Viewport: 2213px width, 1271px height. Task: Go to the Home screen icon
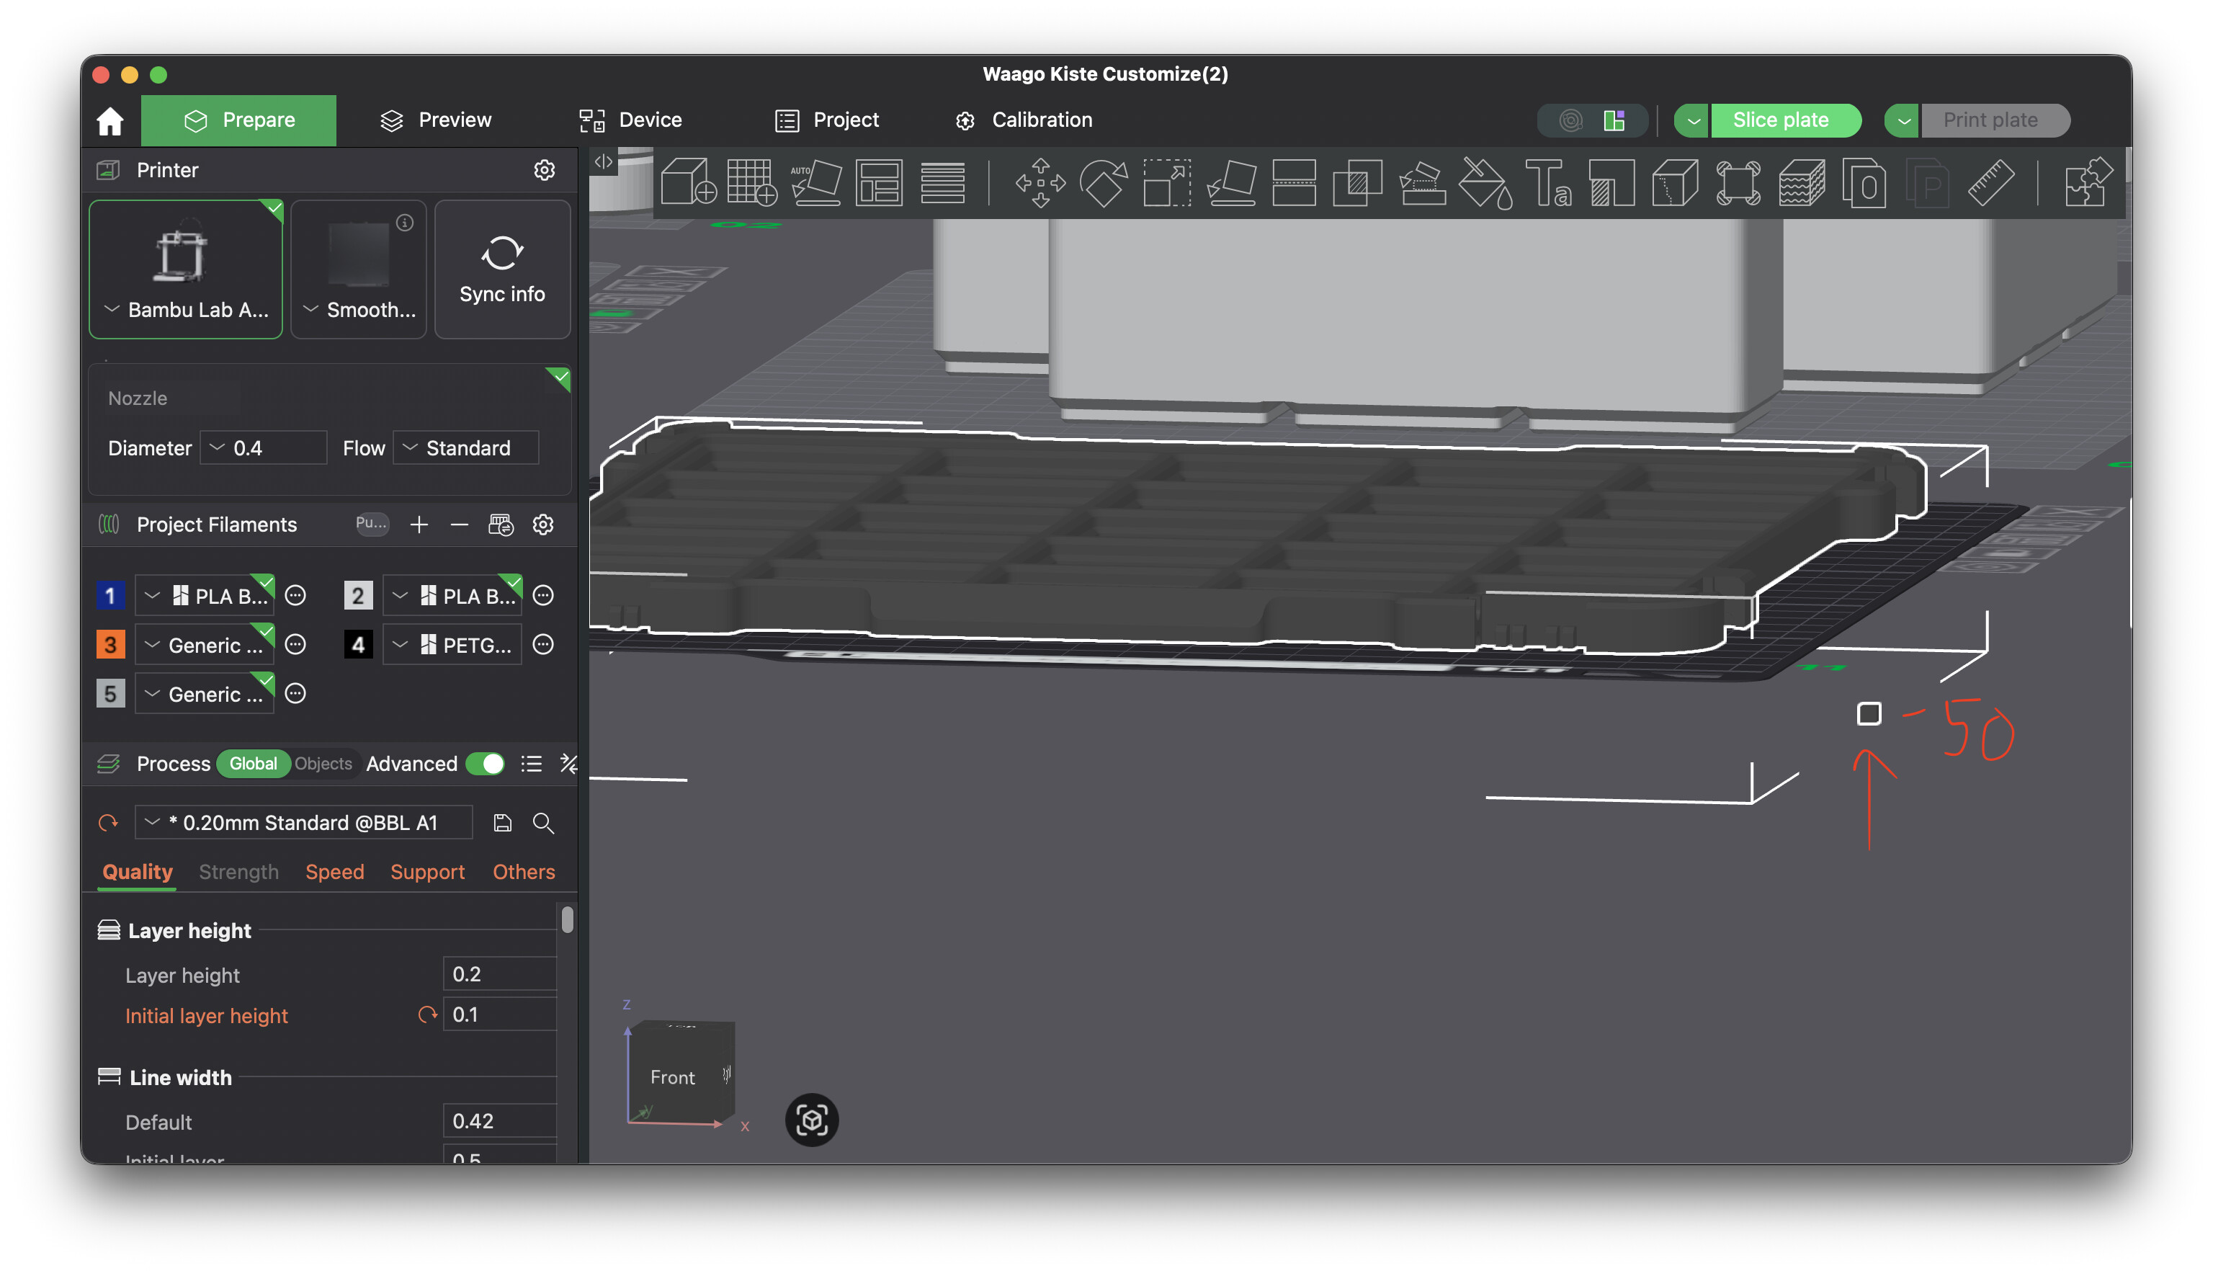tap(110, 120)
